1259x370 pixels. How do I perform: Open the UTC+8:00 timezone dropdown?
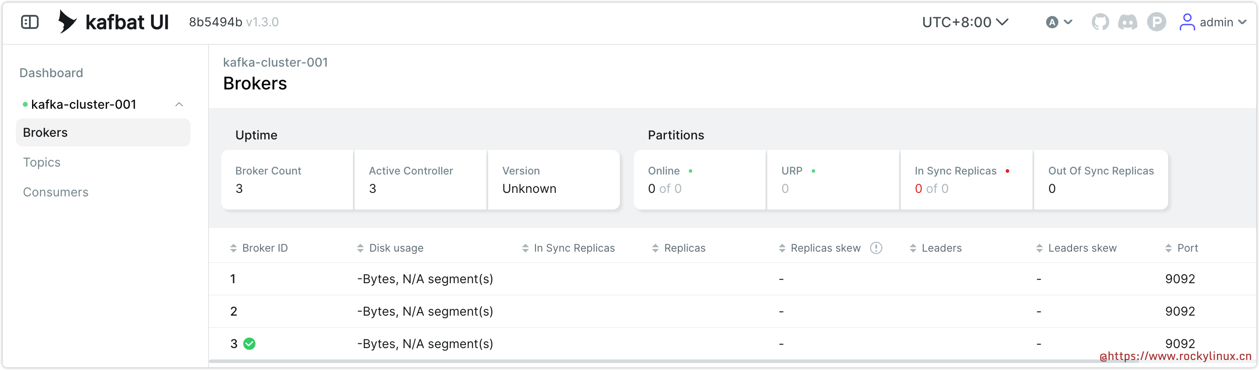coord(965,22)
